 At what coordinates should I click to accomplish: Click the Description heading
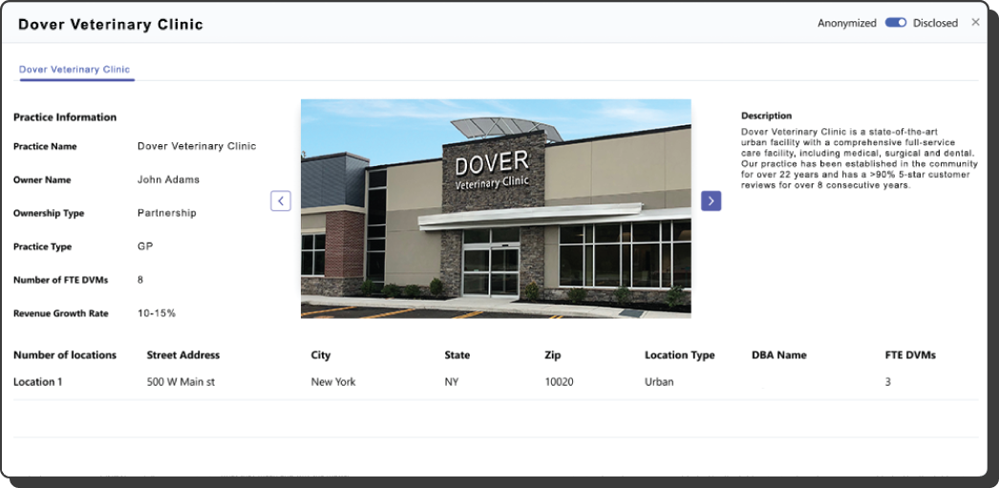767,116
